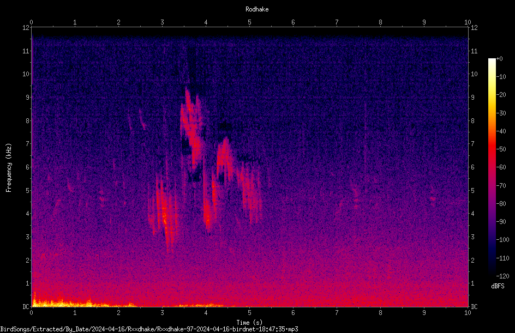Click the 6 kHz label on the right frequency axis
Screen dimensions: 515x333
472,167
